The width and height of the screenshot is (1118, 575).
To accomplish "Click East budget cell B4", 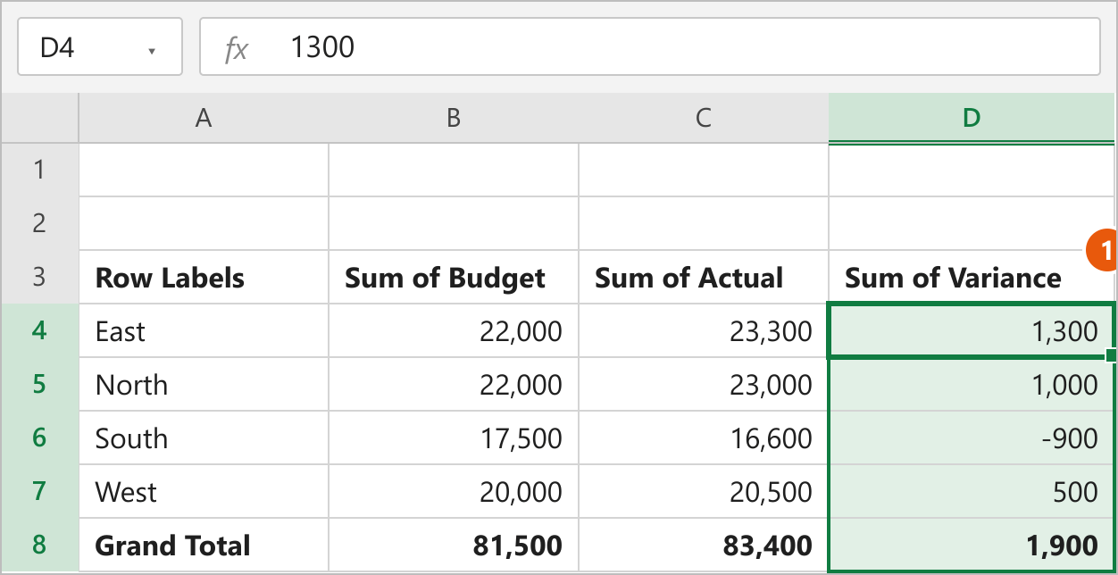I will click(x=454, y=330).
